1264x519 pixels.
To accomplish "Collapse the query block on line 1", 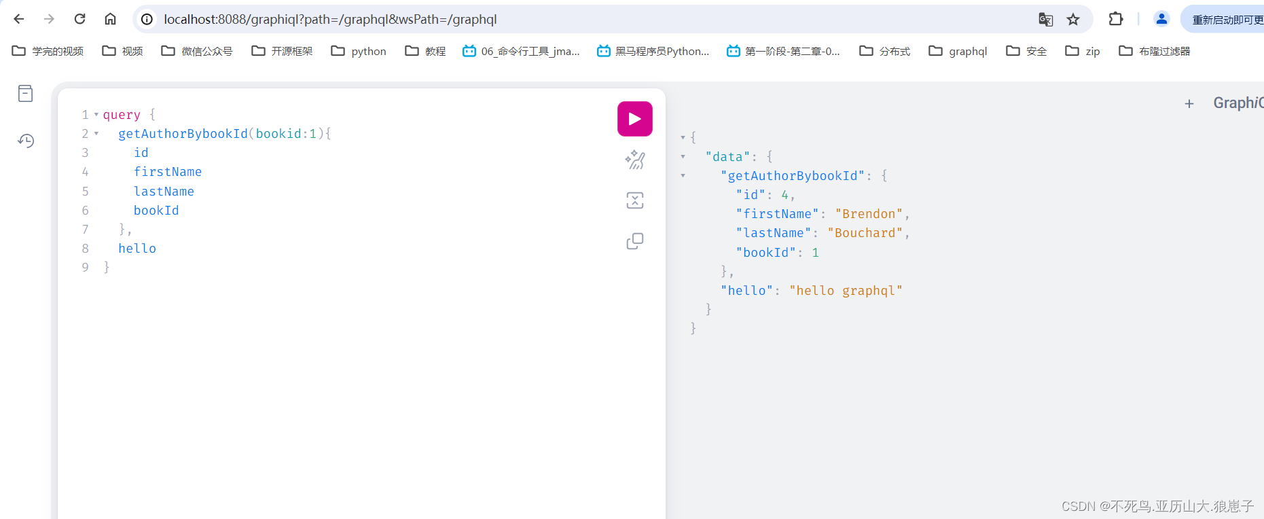I will [x=96, y=114].
